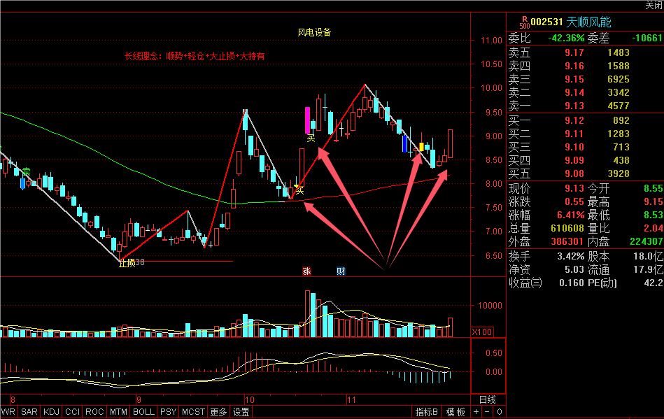664x419 pixels.
Task: Click the yellow 买 signal near 9.00
Action: pos(311,139)
